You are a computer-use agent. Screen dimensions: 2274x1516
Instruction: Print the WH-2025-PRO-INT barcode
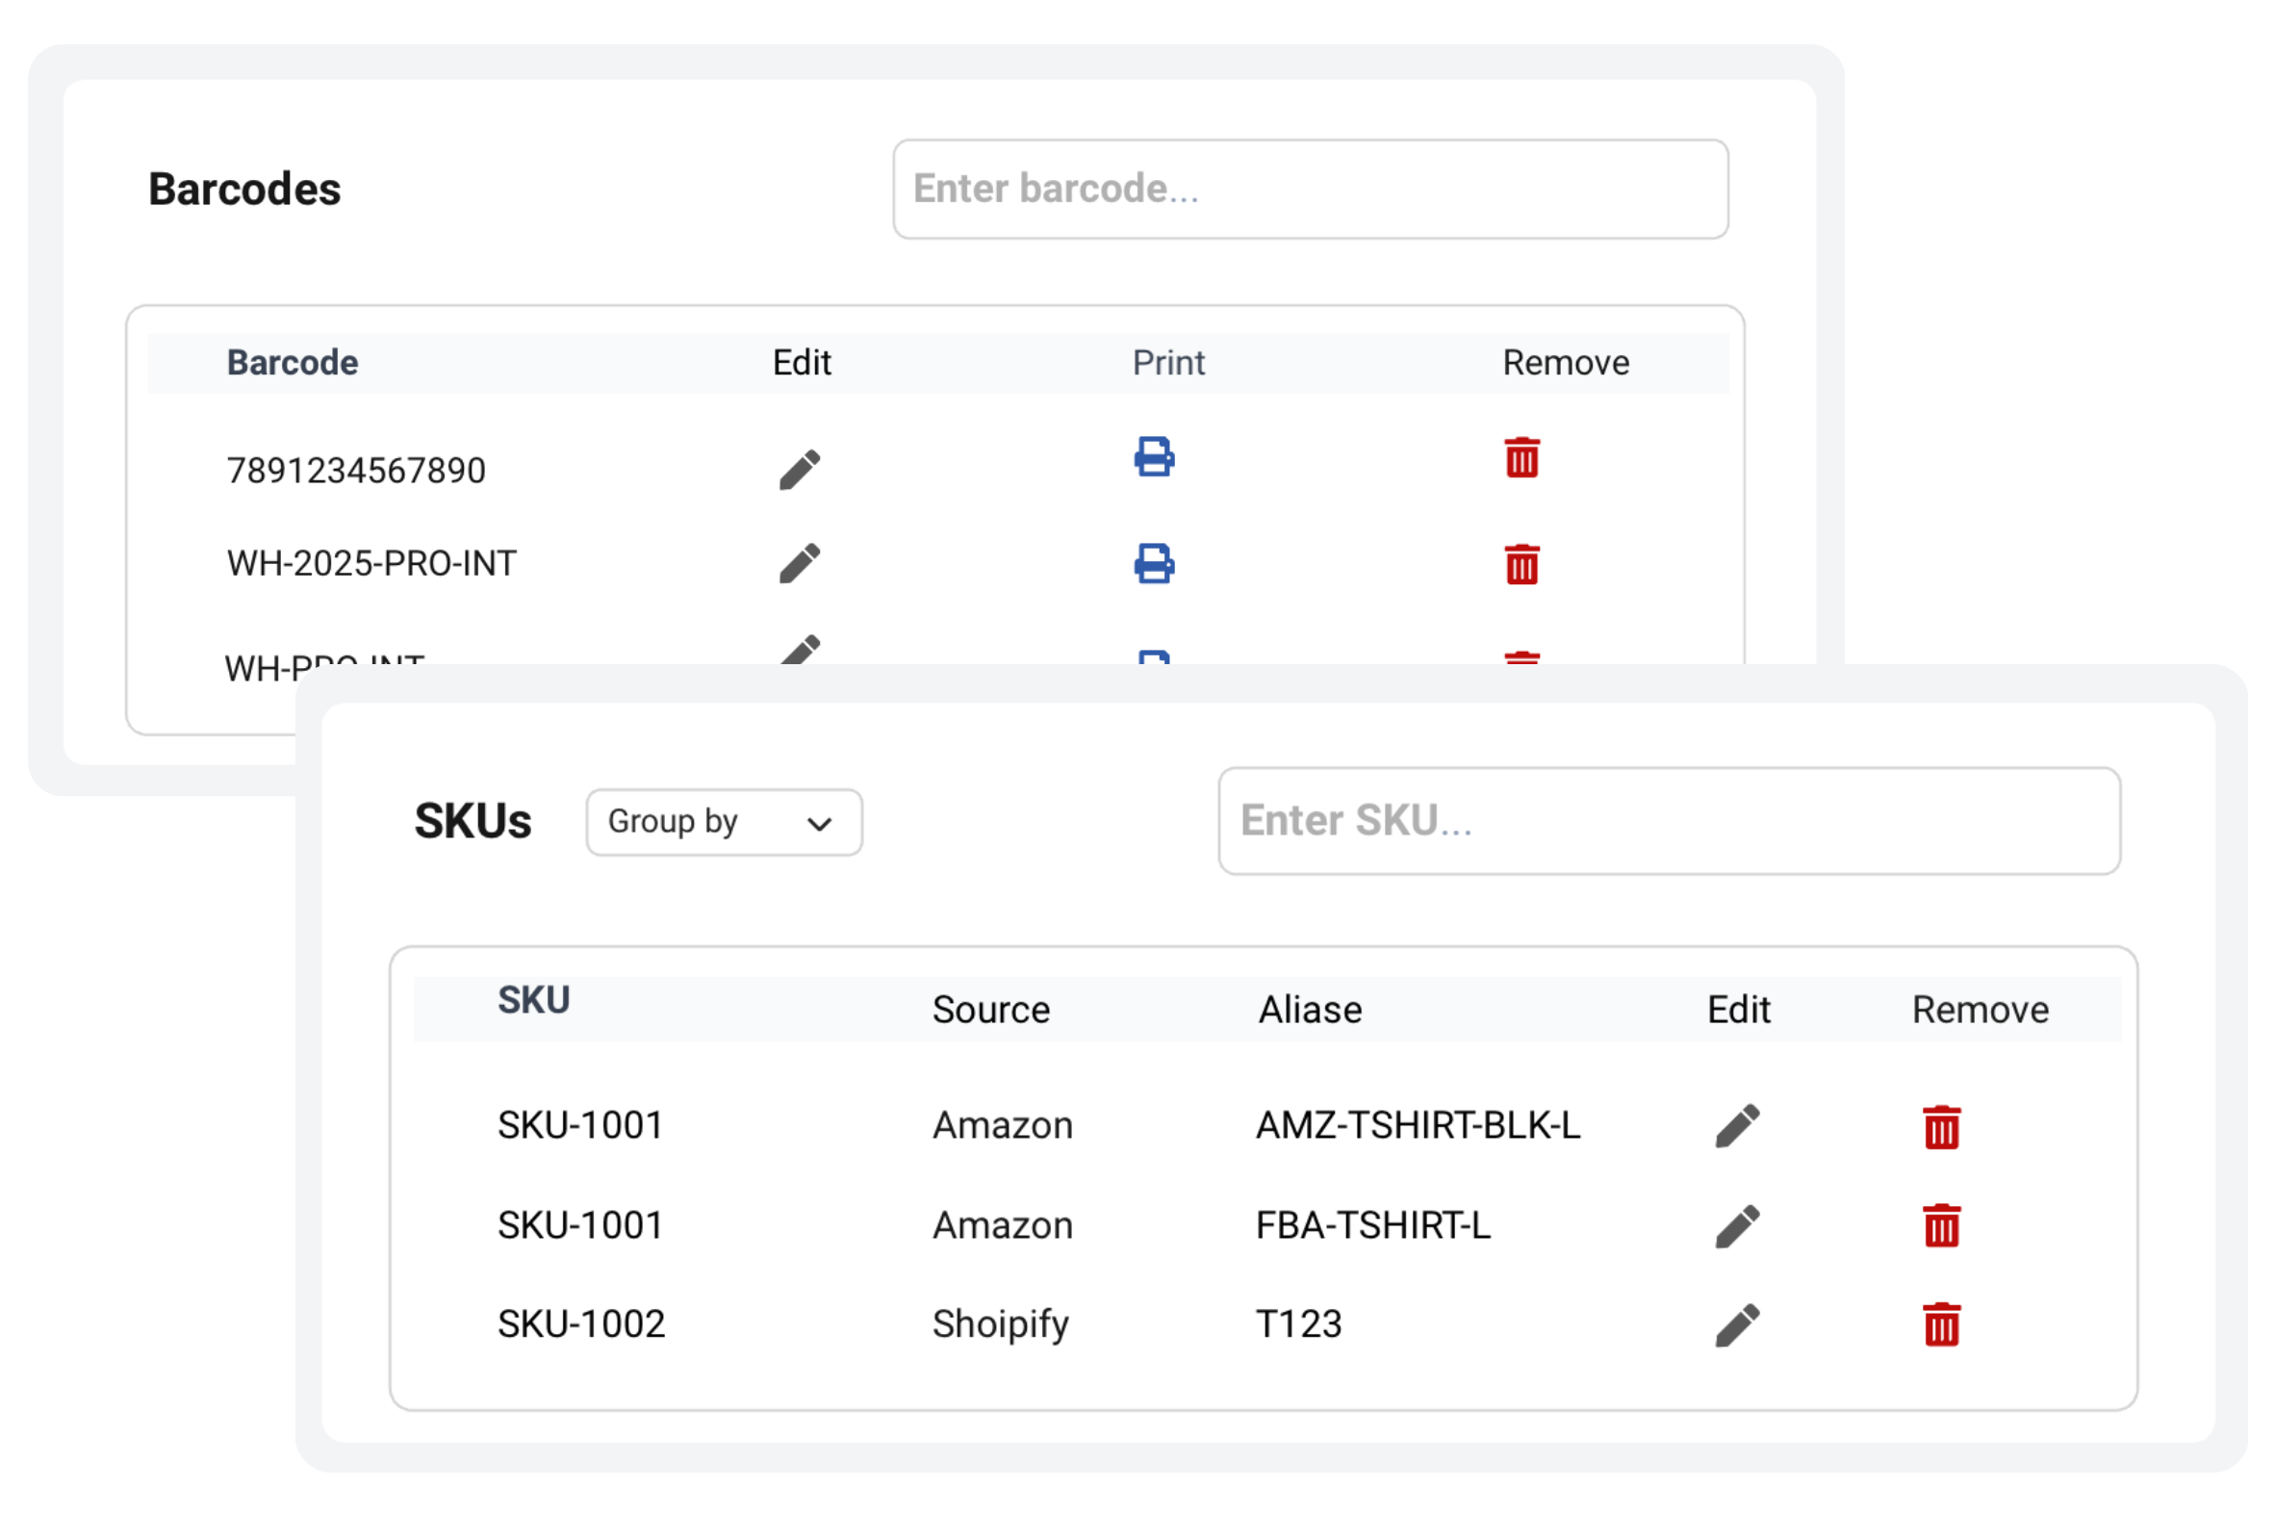1154,564
